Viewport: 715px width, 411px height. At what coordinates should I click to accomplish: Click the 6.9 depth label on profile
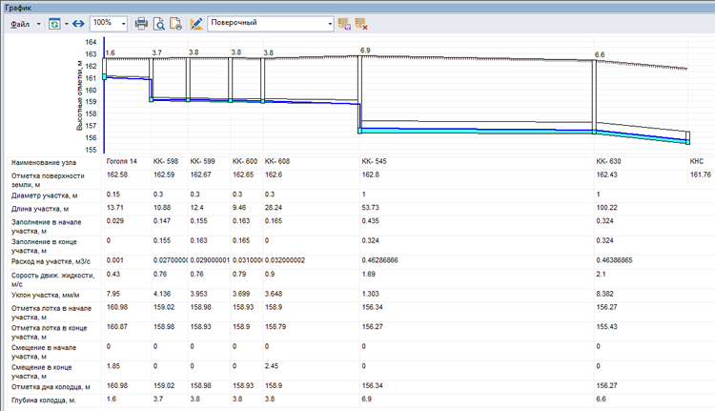(x=365, y=50)
